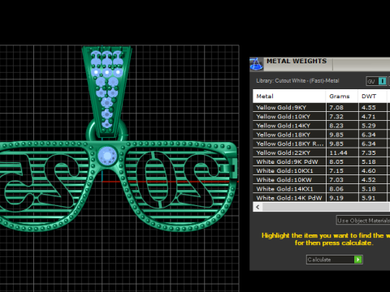Sort by the Grams column header
Screen dimensions: 390x292
pos(342,97)
